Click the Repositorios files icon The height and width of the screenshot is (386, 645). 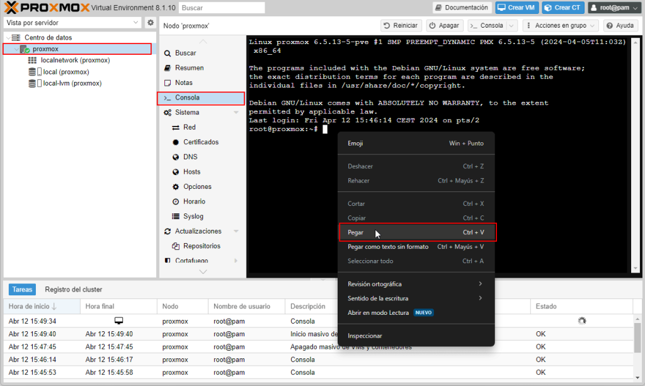click(176, 246)
